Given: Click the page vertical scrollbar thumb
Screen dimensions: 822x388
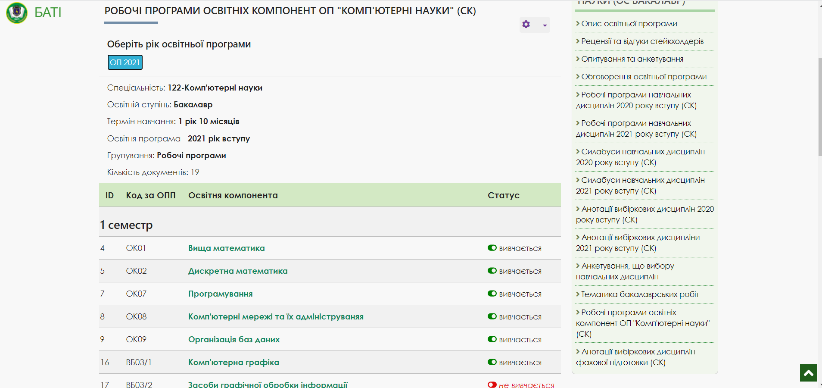Looking at the screenshot, I should pyautogui.click(x=820, y=107).
